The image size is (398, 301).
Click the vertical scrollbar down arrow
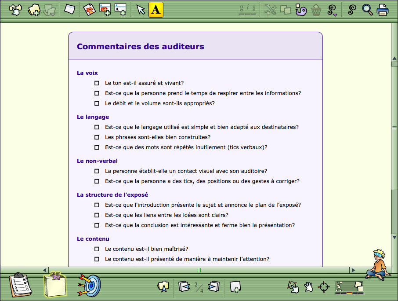[x=394, y=237]
